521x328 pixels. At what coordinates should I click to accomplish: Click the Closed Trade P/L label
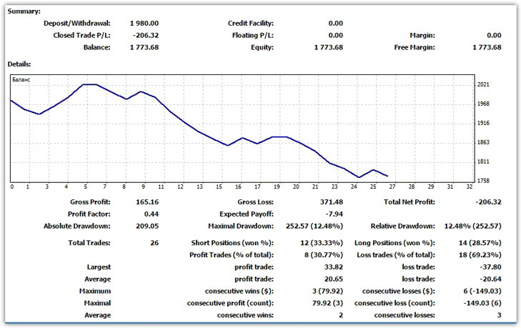[x=82, y=35]
